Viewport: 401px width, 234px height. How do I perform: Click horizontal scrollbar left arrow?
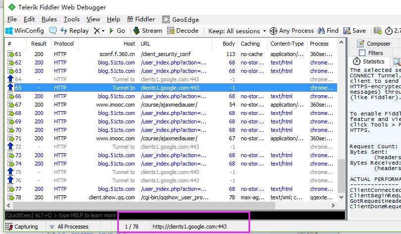pyautogui.click(x=8, y=205)
